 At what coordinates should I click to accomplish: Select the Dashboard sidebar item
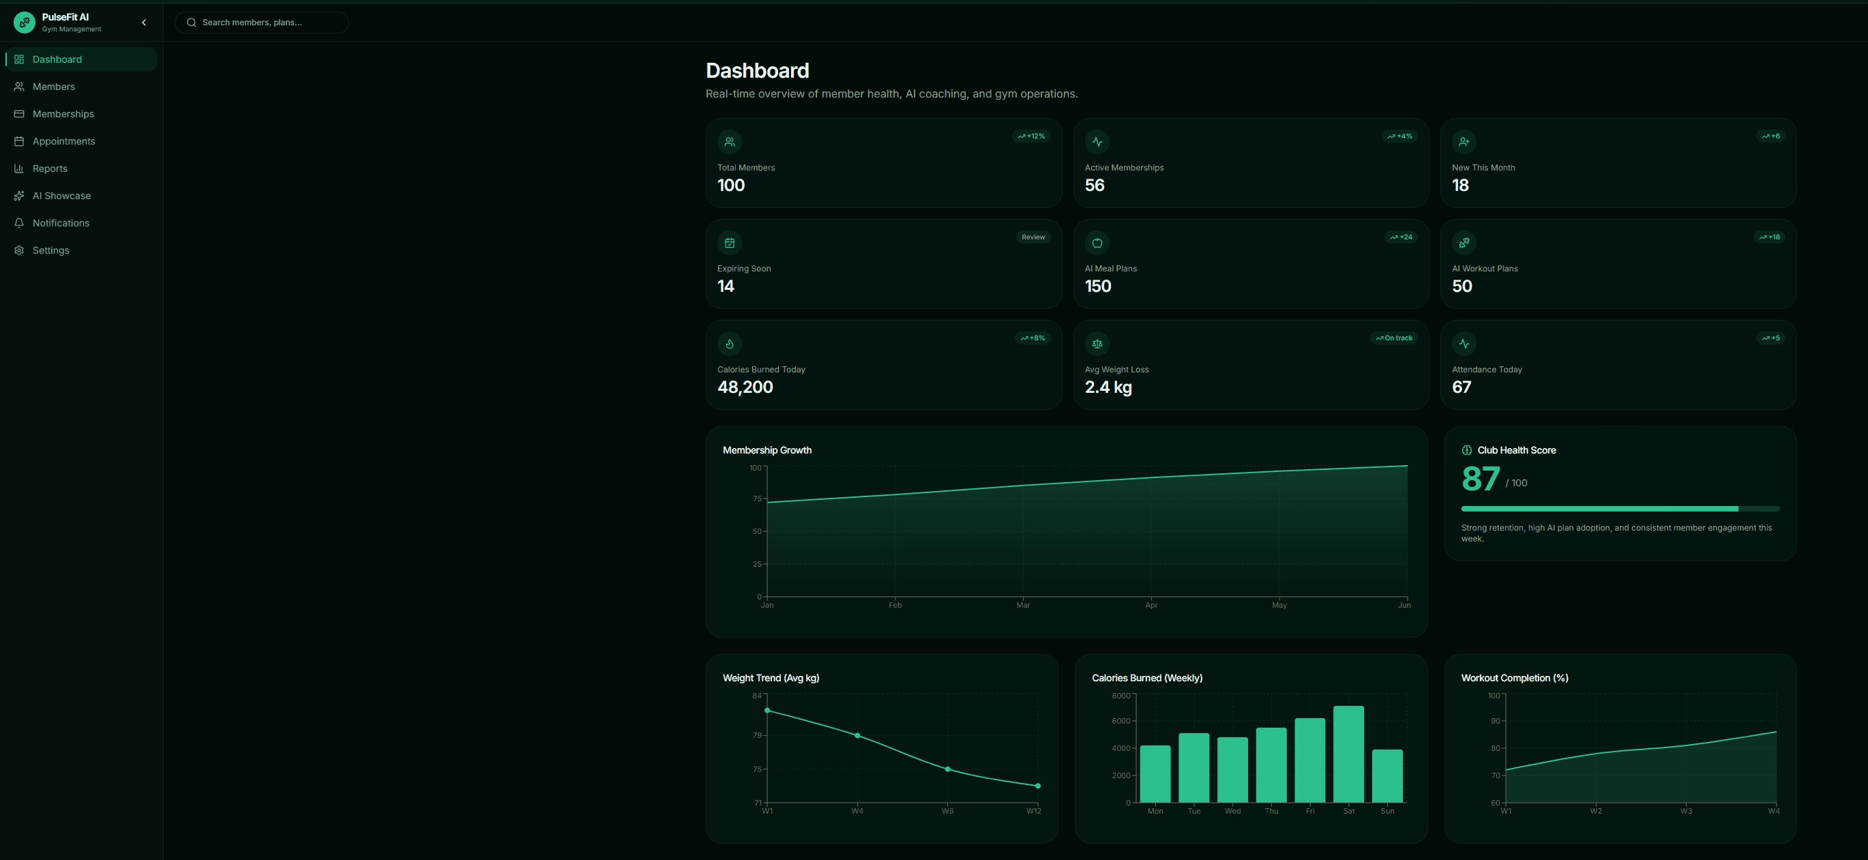pyautogui.click(x=81, y=59)
